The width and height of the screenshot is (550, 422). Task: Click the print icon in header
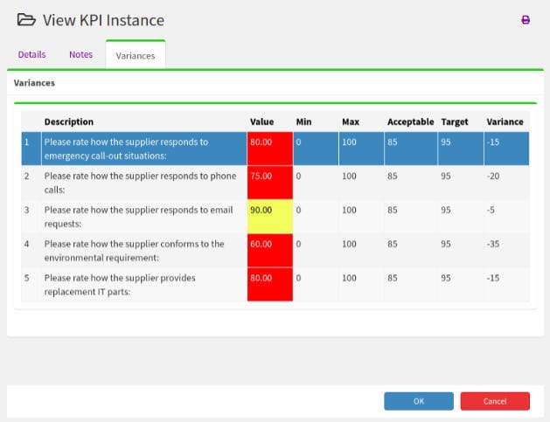526,20
